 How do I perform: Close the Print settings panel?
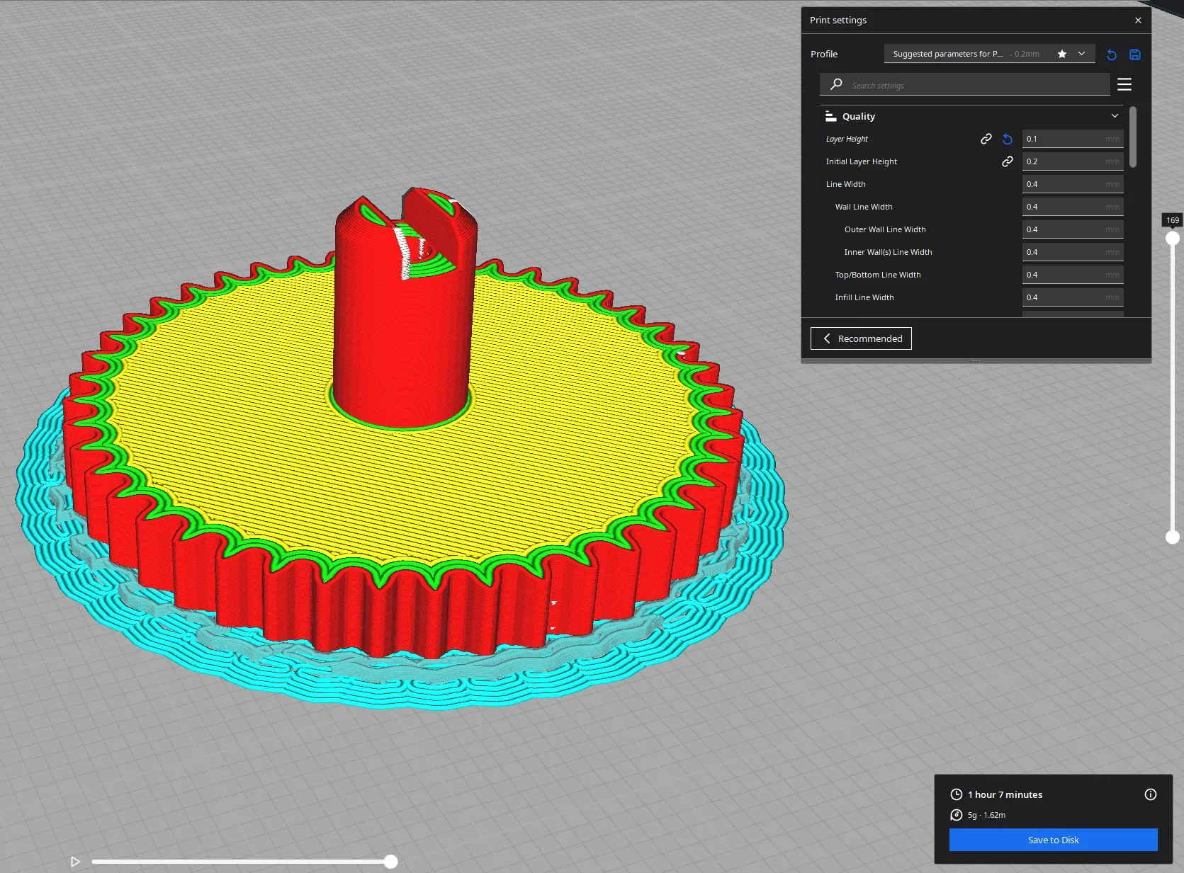(1138, 20)
